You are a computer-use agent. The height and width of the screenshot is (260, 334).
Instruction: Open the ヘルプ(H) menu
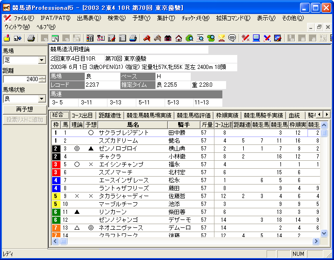coord(46,27)
